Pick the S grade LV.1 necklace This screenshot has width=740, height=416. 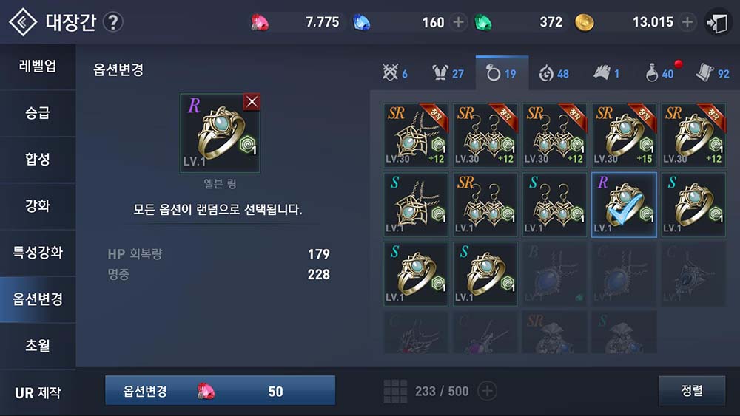[416, 205]
